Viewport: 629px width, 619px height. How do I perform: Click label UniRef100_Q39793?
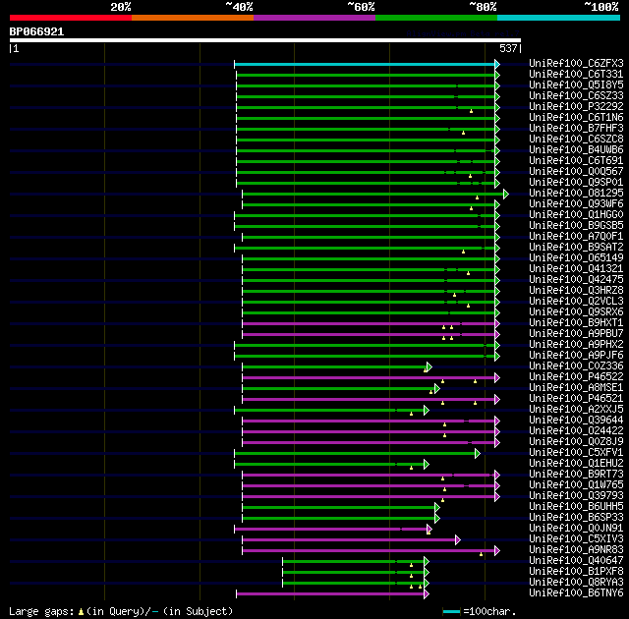point(576,496)
